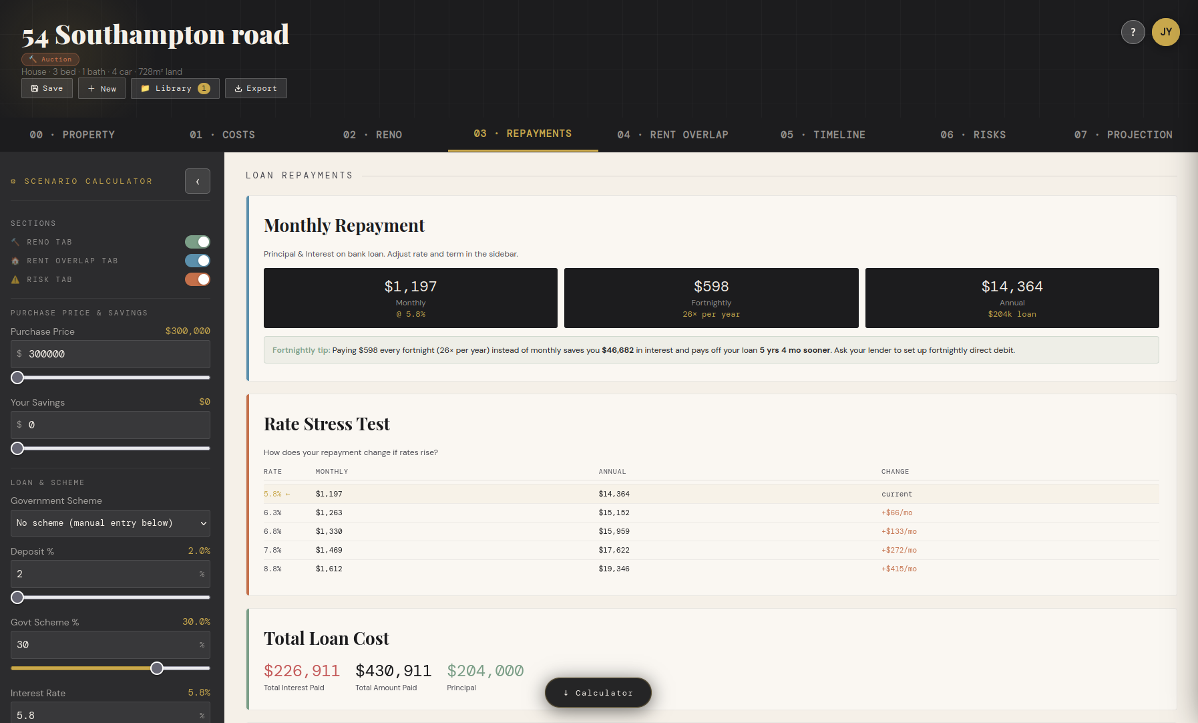Click the Auction badge under the property title
The width and height of the screenshot is (1198, 723).
(x=50, y=59)
